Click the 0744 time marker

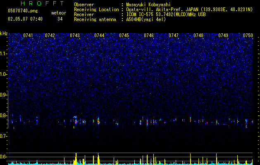99,35
